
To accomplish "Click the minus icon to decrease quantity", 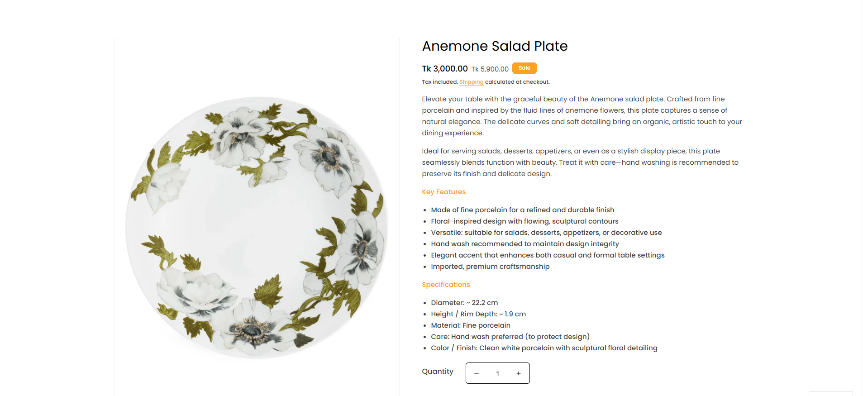I will click(x=477, y=373).
